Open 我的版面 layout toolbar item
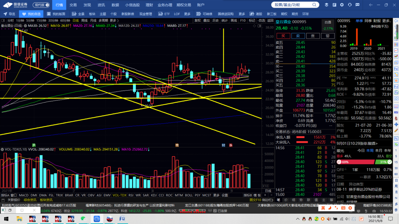399x224 pixels. [x=56, y=14]
